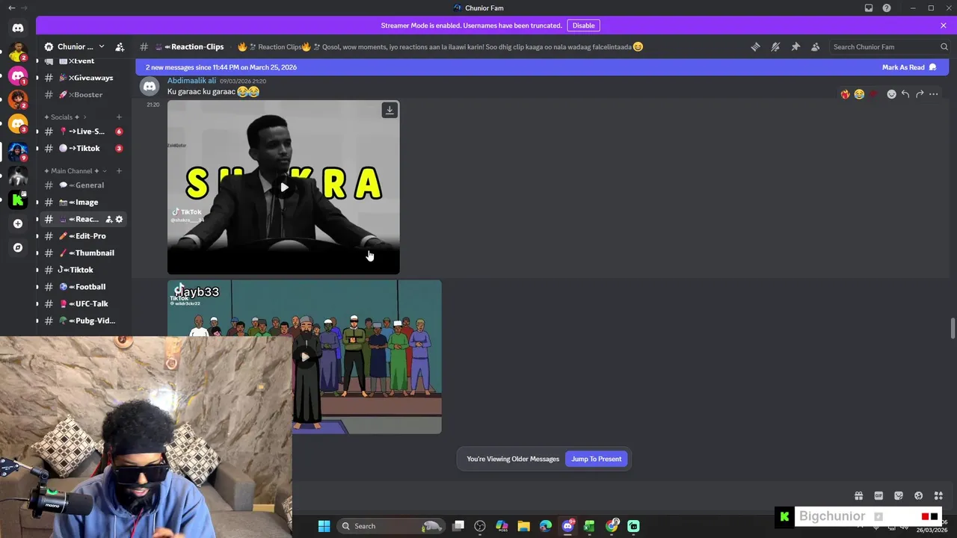Select the green K Kick server

(18, 200)
